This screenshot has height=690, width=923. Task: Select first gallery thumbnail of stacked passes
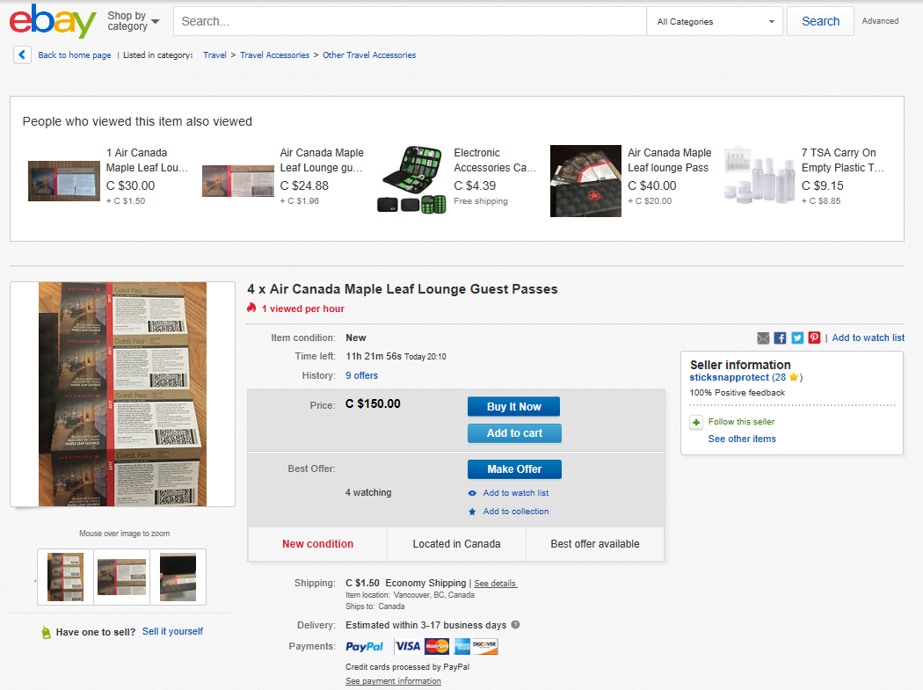[x=65, y=577]
